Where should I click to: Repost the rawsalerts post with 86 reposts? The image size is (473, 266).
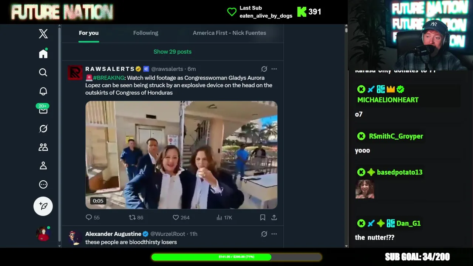click(136, 218)
